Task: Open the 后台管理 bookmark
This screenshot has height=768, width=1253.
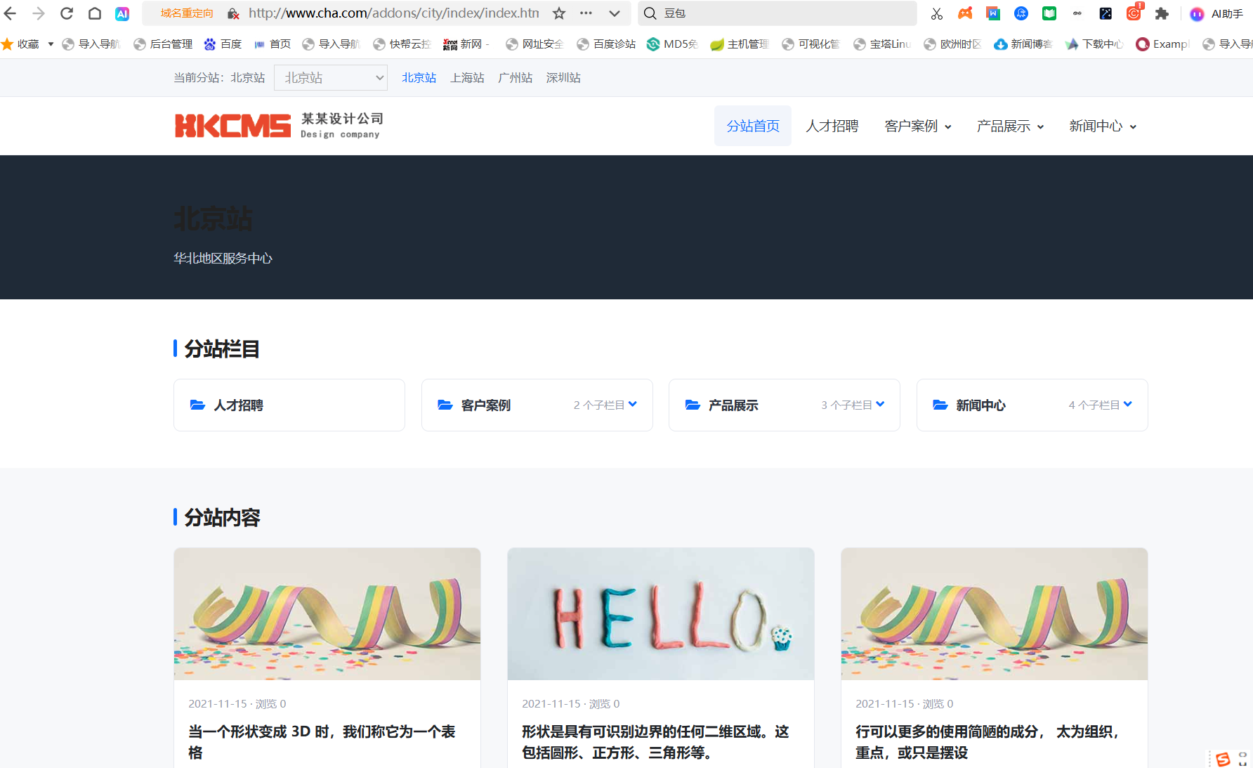Action: [163, 44]
